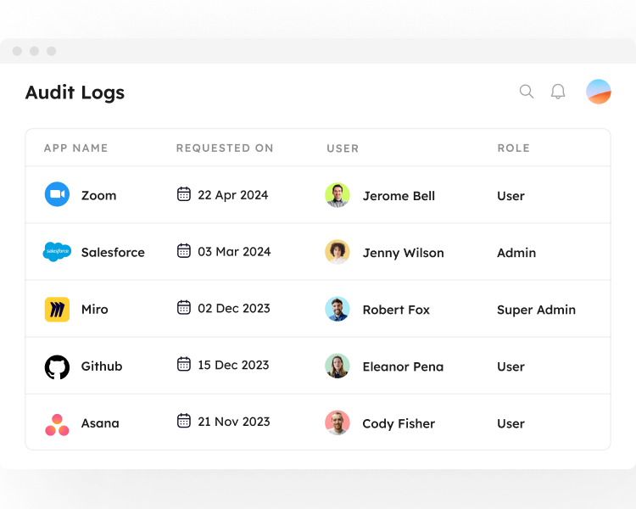Click the Github octocat icon

click(x=57, y=366)
